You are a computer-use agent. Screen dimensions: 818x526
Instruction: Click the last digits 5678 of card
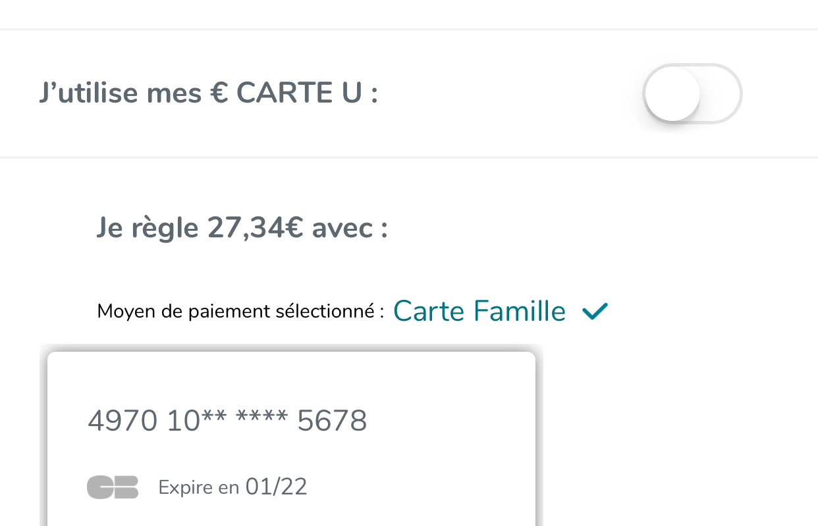click(x=332, y=421)
